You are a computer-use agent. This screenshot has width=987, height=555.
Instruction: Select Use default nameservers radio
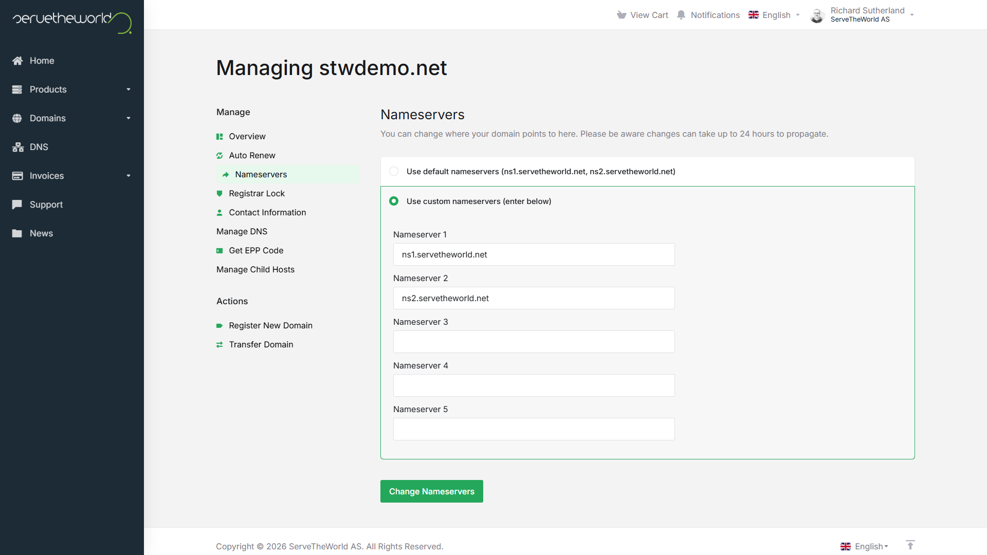point(394,171)
